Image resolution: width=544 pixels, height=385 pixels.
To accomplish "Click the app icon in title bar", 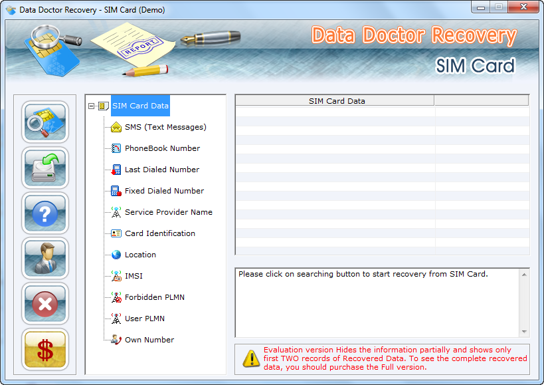I will pos(11,10).
